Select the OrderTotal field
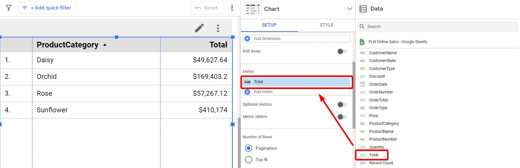The width and height of the screenshot is (520, 168). [378, 100]
